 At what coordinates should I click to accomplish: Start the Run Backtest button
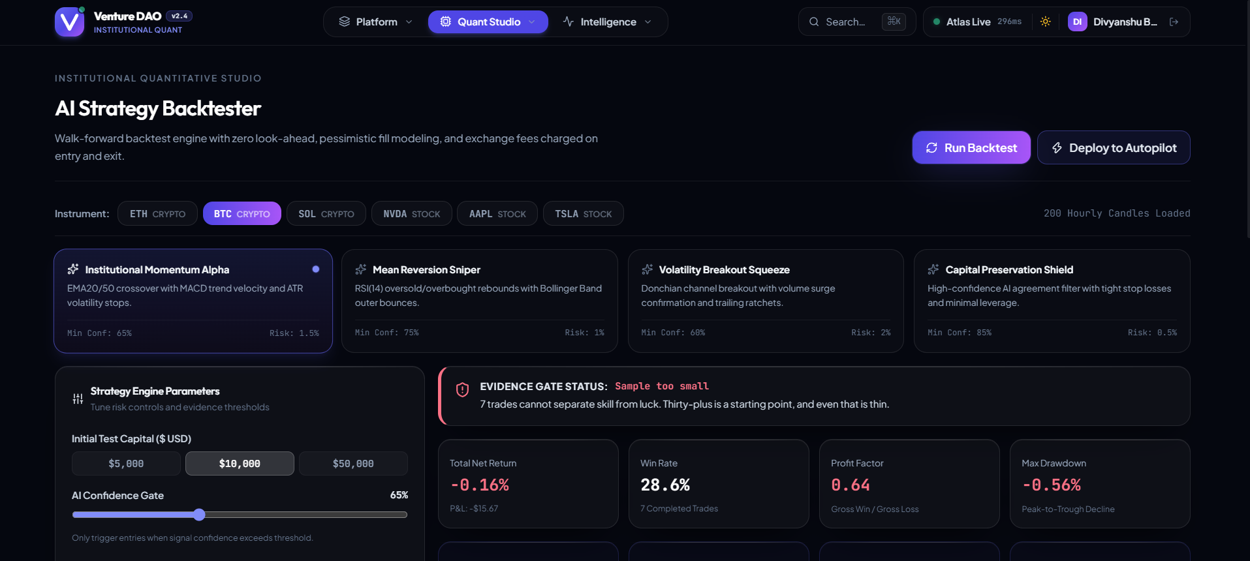click(x=971, y=147)
